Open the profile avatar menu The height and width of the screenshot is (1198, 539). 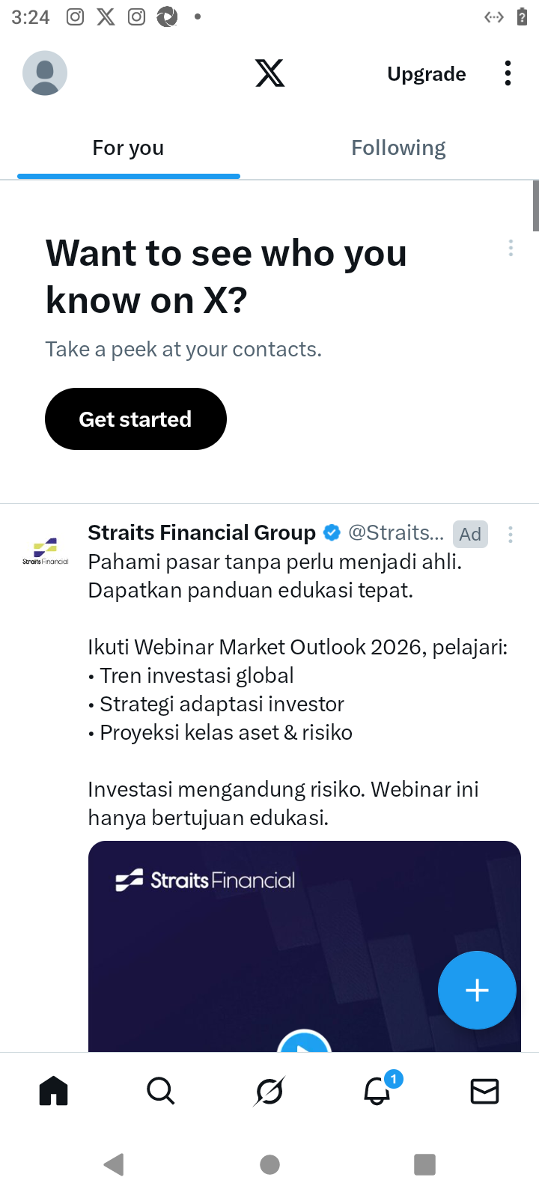pyautogui.click(x=45, y=73)
